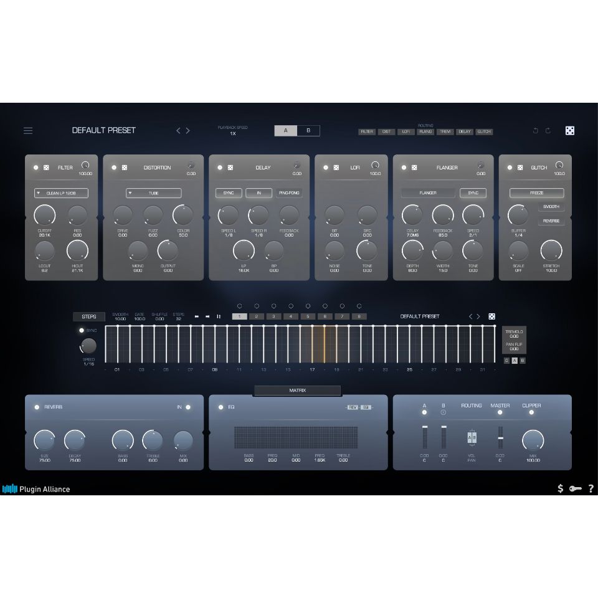This screenshot has height=598, width=598.
Task: Click the undo arrow icon near the header
Action: pos(535,131)
